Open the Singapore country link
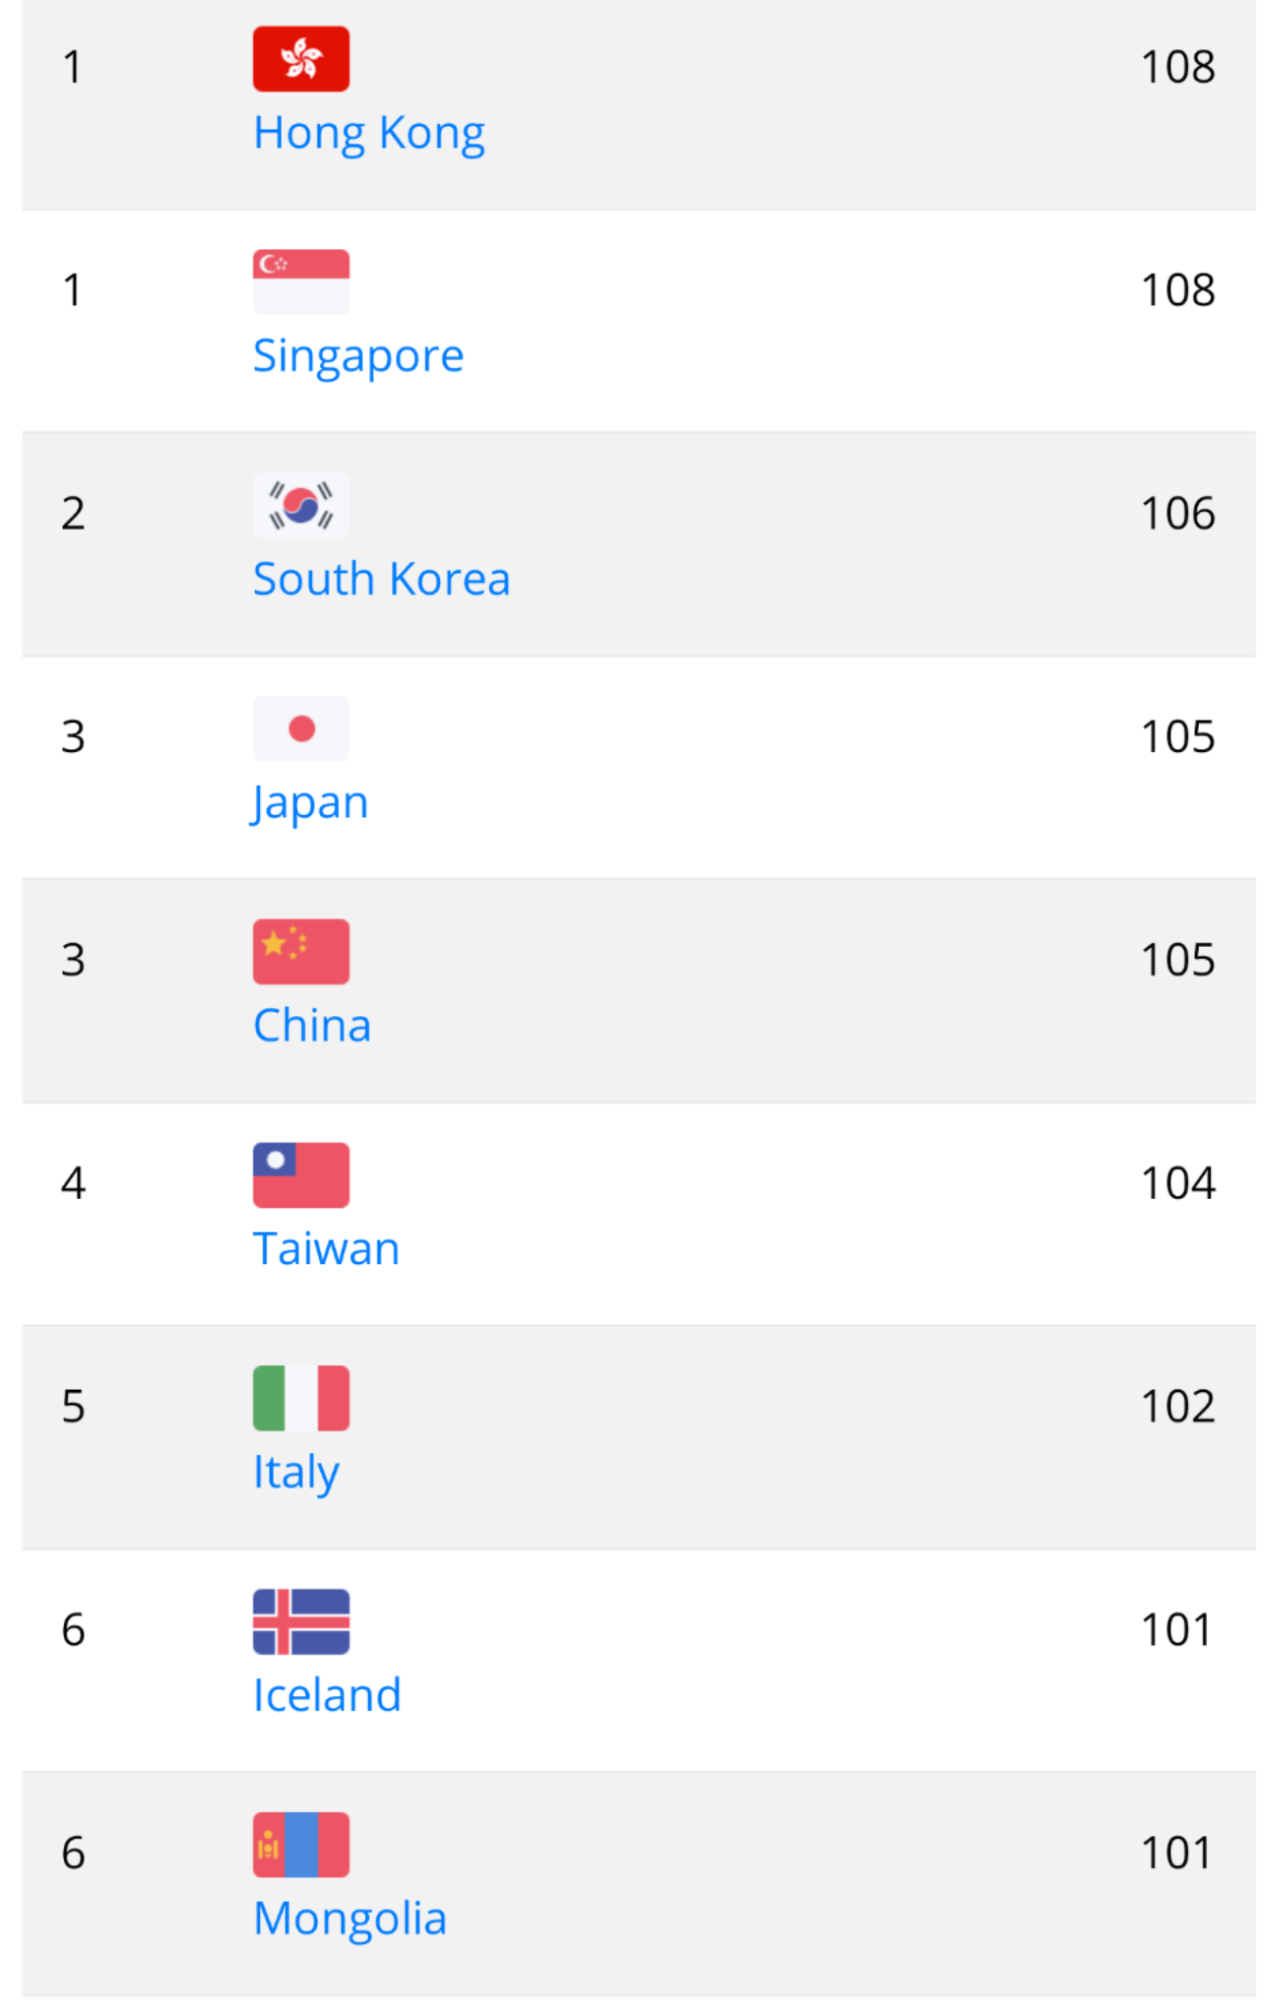The width and height of the screenshot is (1264, 2016). click(357, 355)
